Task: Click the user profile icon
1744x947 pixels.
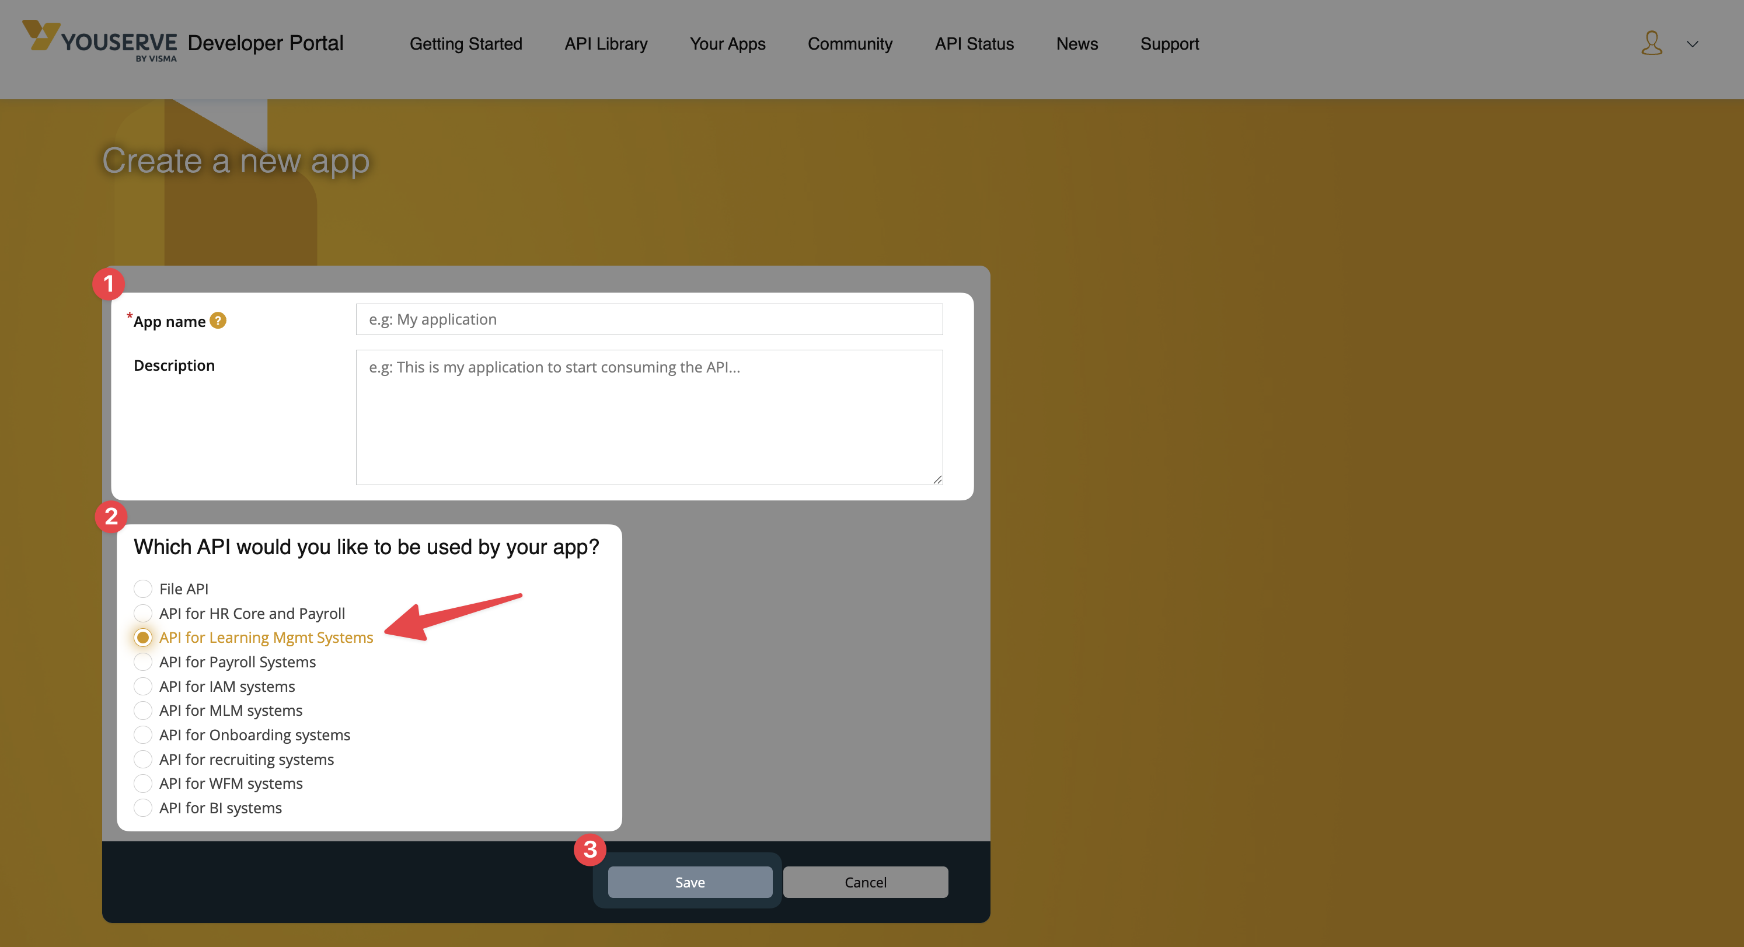Action: [x=1651, y=43]
